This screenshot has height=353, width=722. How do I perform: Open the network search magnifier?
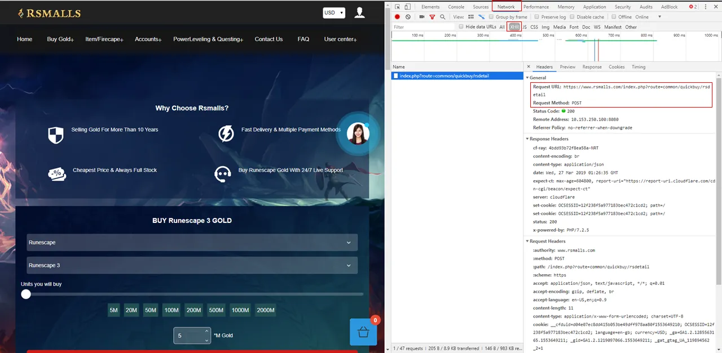[x=442, y=17]
